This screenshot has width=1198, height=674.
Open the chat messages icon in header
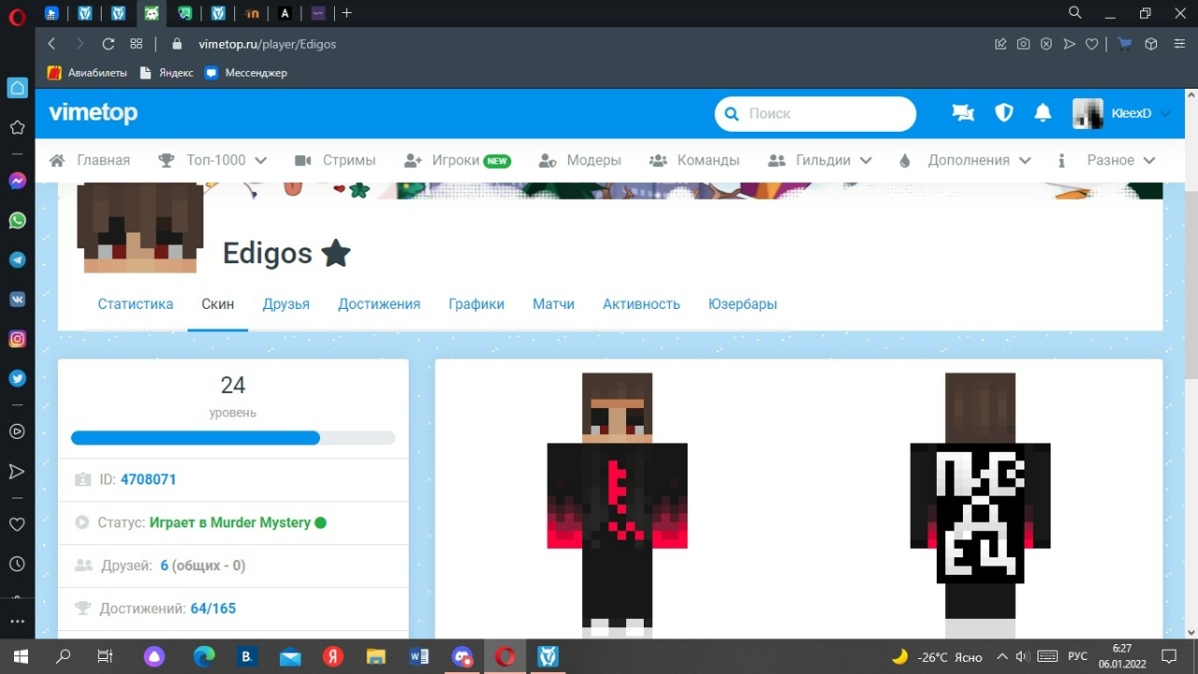[x=962, y=113]
